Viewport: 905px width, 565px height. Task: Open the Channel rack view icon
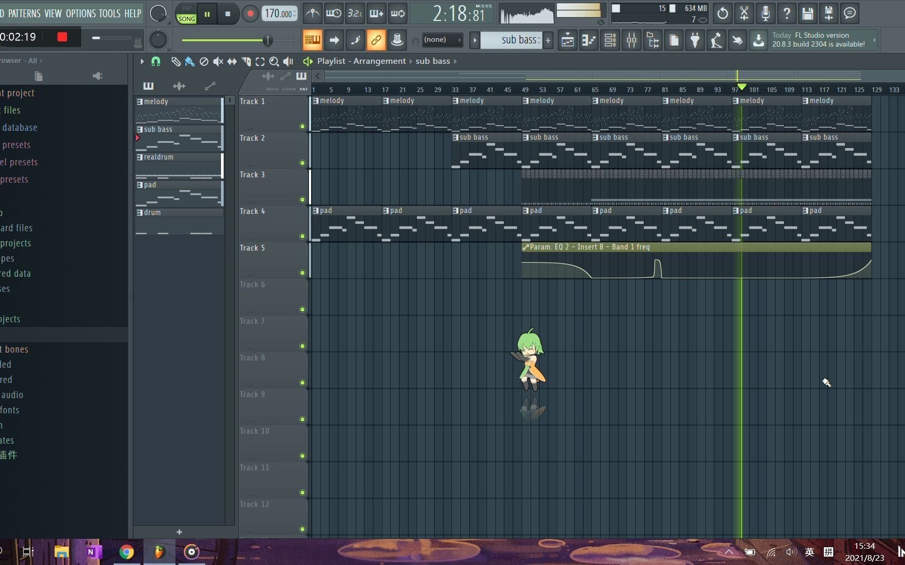click(x=610, y=40)
